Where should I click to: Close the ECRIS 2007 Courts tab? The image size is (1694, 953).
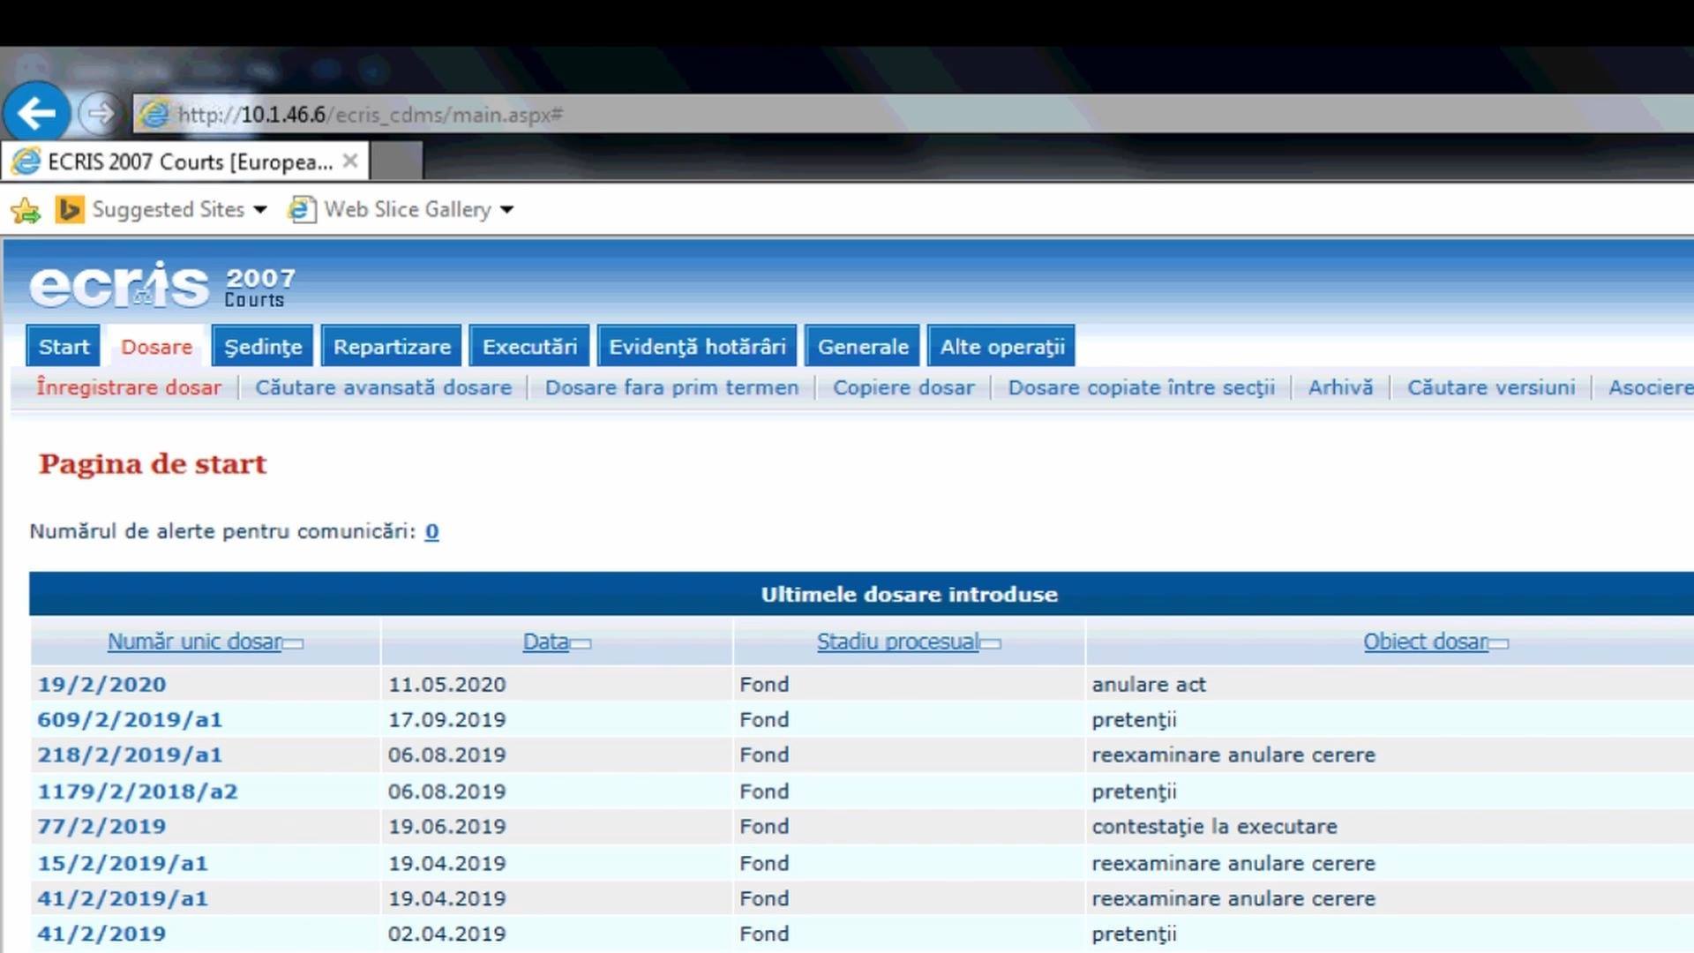(350, 161)
